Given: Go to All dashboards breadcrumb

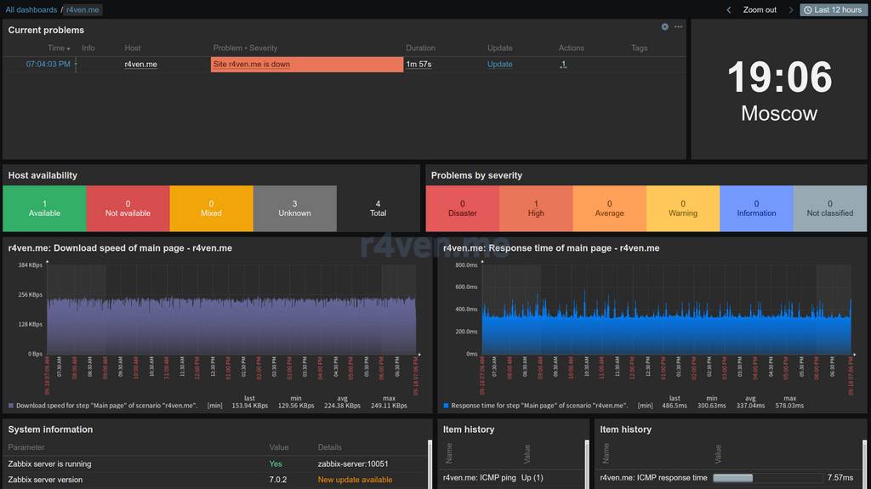Looking at the screenshot, I should pos(31,10).
